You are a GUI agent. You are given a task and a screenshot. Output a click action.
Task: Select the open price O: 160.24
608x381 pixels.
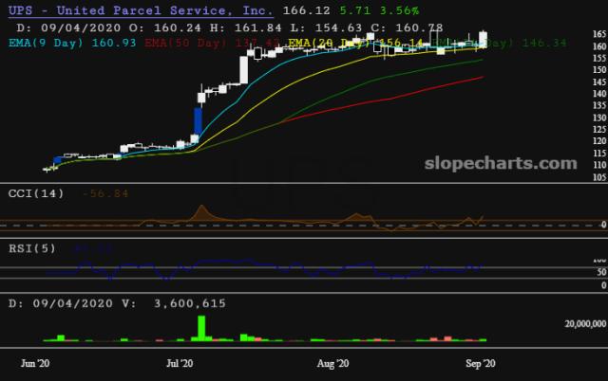165,27
